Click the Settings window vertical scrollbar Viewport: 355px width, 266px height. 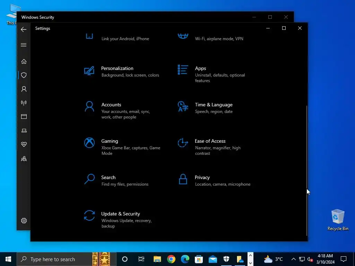[307, 170]
